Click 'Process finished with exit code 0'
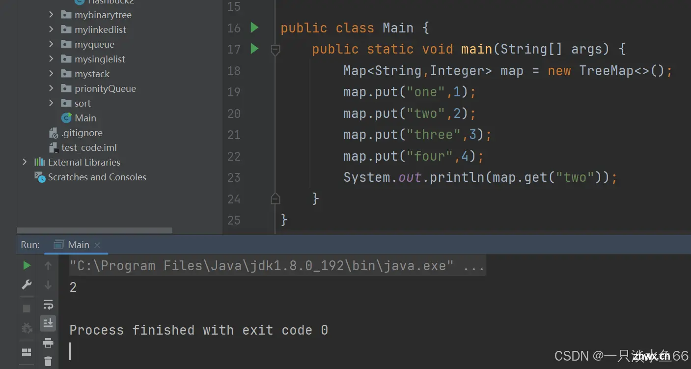The width and height of the screenshot is (691, 369). click(x=198, y=330)
